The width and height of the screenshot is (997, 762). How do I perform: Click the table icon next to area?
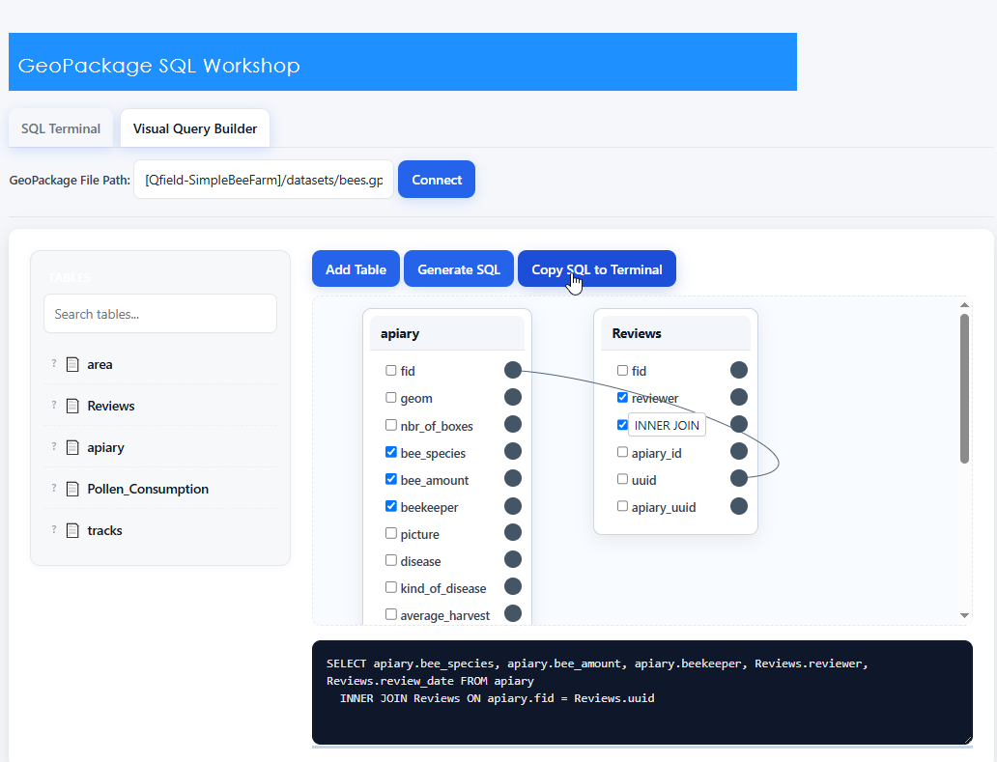(73, 365)
